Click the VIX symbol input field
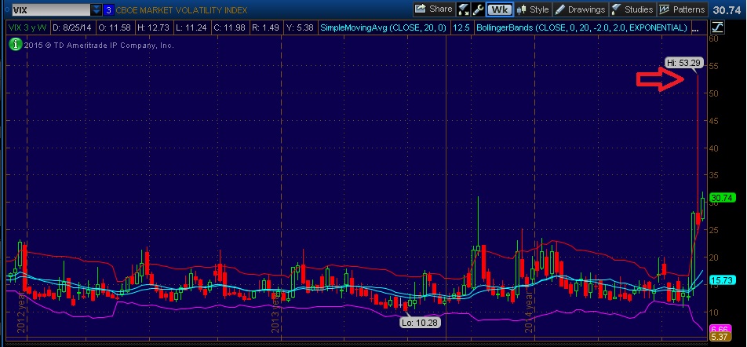This screenshot has height=347, width=747. point(46,9)
